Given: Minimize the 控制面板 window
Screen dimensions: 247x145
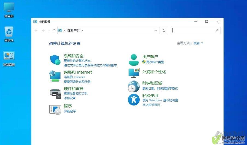Looking at the screenshot, I should tap(196, 22).
